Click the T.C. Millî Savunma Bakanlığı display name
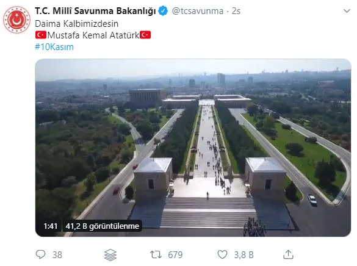357x266 pixels. pos(95,11)
